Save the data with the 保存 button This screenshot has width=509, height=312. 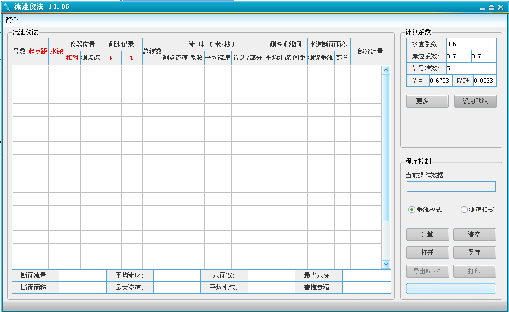click(x=475, y=253)
